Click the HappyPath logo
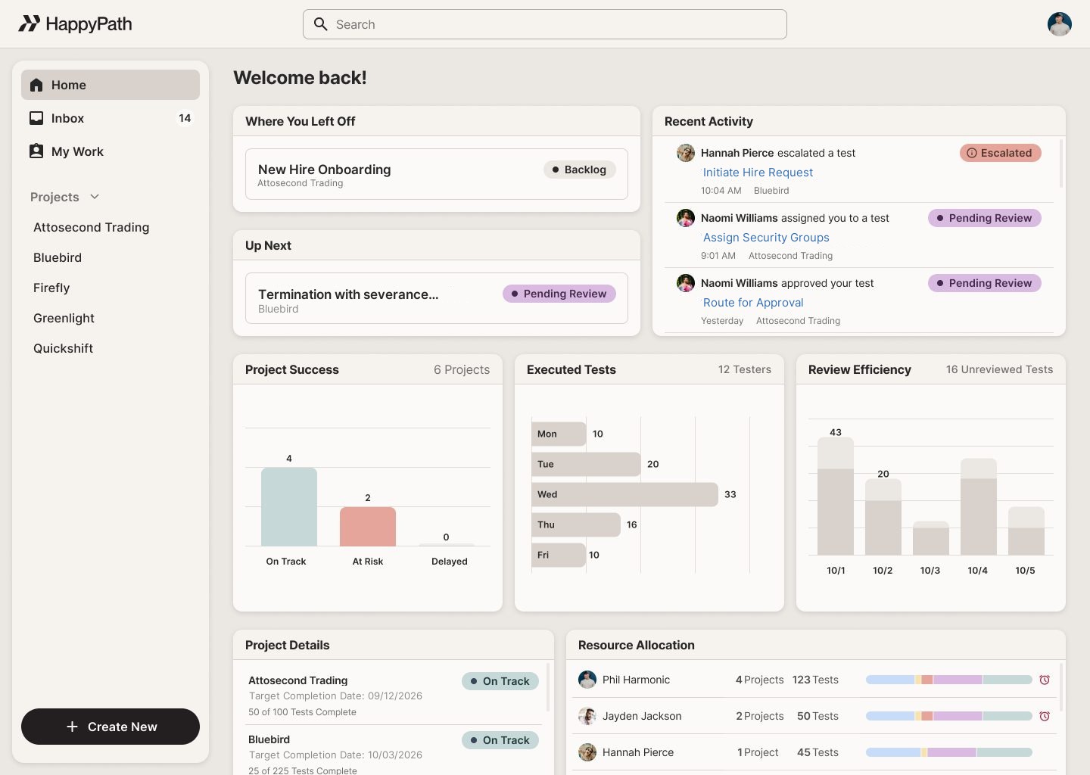 point(75,24)
